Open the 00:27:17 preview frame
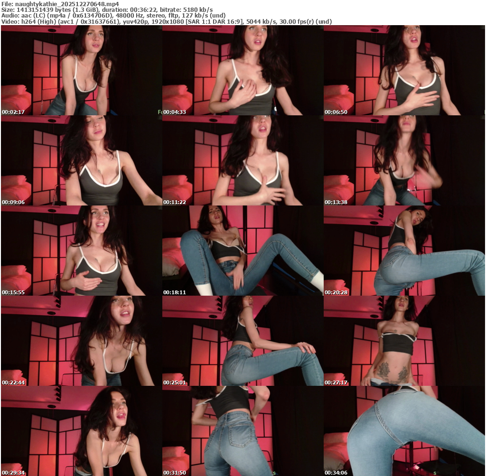The width and height of the screenshot is (486, 476). click(x=404, y=341)
